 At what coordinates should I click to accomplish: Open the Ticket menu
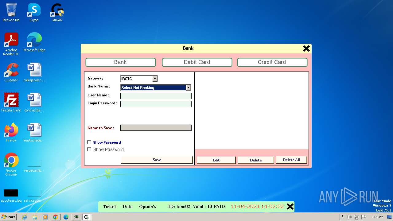(110, 207)
